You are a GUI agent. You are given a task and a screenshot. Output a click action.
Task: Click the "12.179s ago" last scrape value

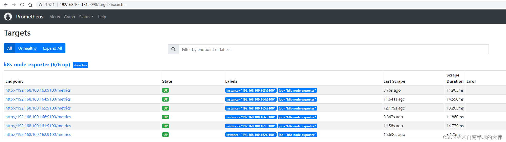[394, 108]
